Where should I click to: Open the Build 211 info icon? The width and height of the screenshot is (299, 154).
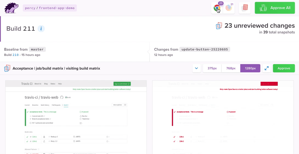pos(41,29)
